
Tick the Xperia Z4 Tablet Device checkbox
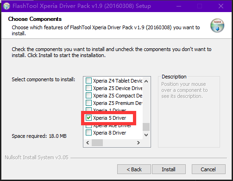[x=88, y=81]
